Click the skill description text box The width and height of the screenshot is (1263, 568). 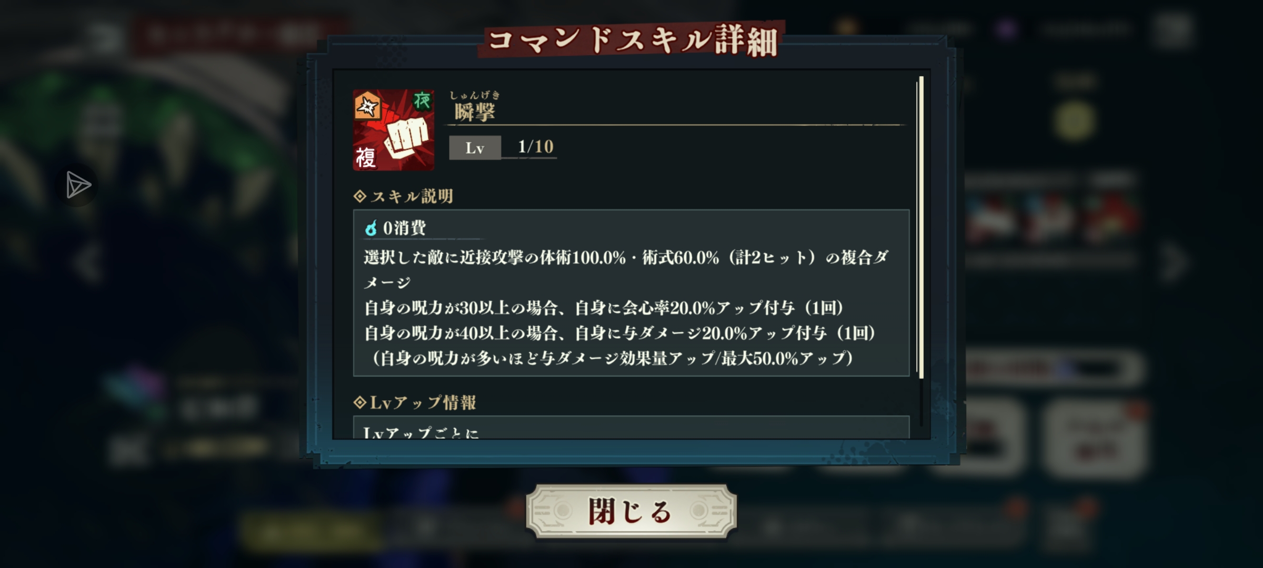pyautogui.click(x=631, y=293)
